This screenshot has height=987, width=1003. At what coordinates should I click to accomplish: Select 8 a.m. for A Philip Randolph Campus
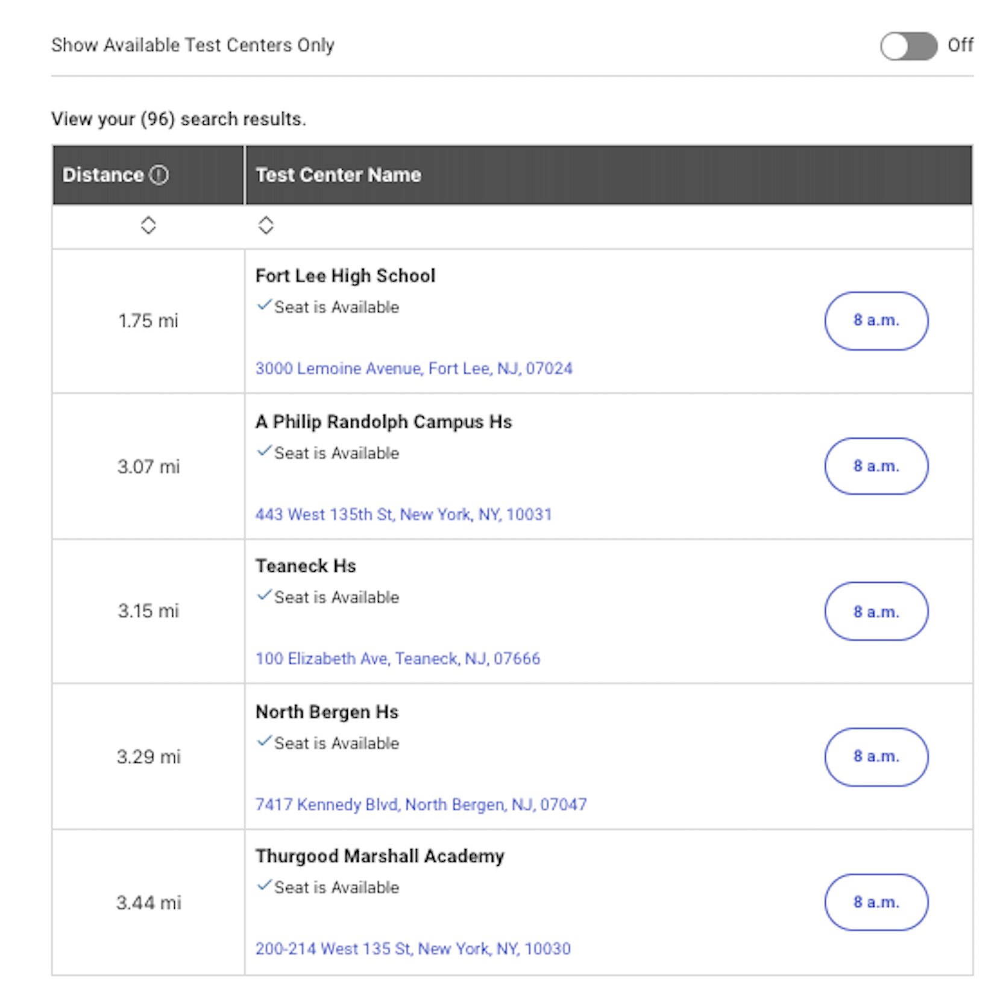point(876,466)
